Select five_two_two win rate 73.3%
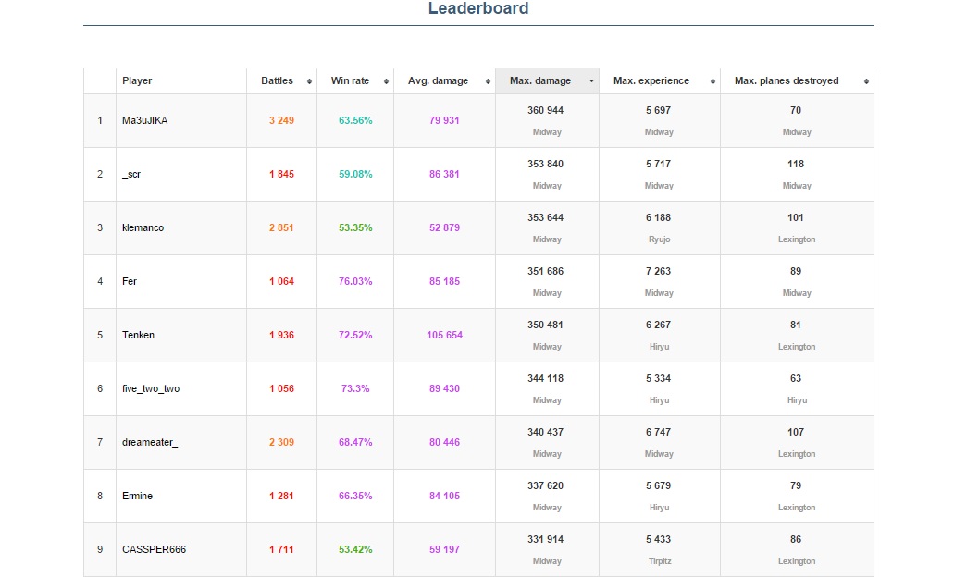This screenshot has width=979, height=577. [355, 388]
